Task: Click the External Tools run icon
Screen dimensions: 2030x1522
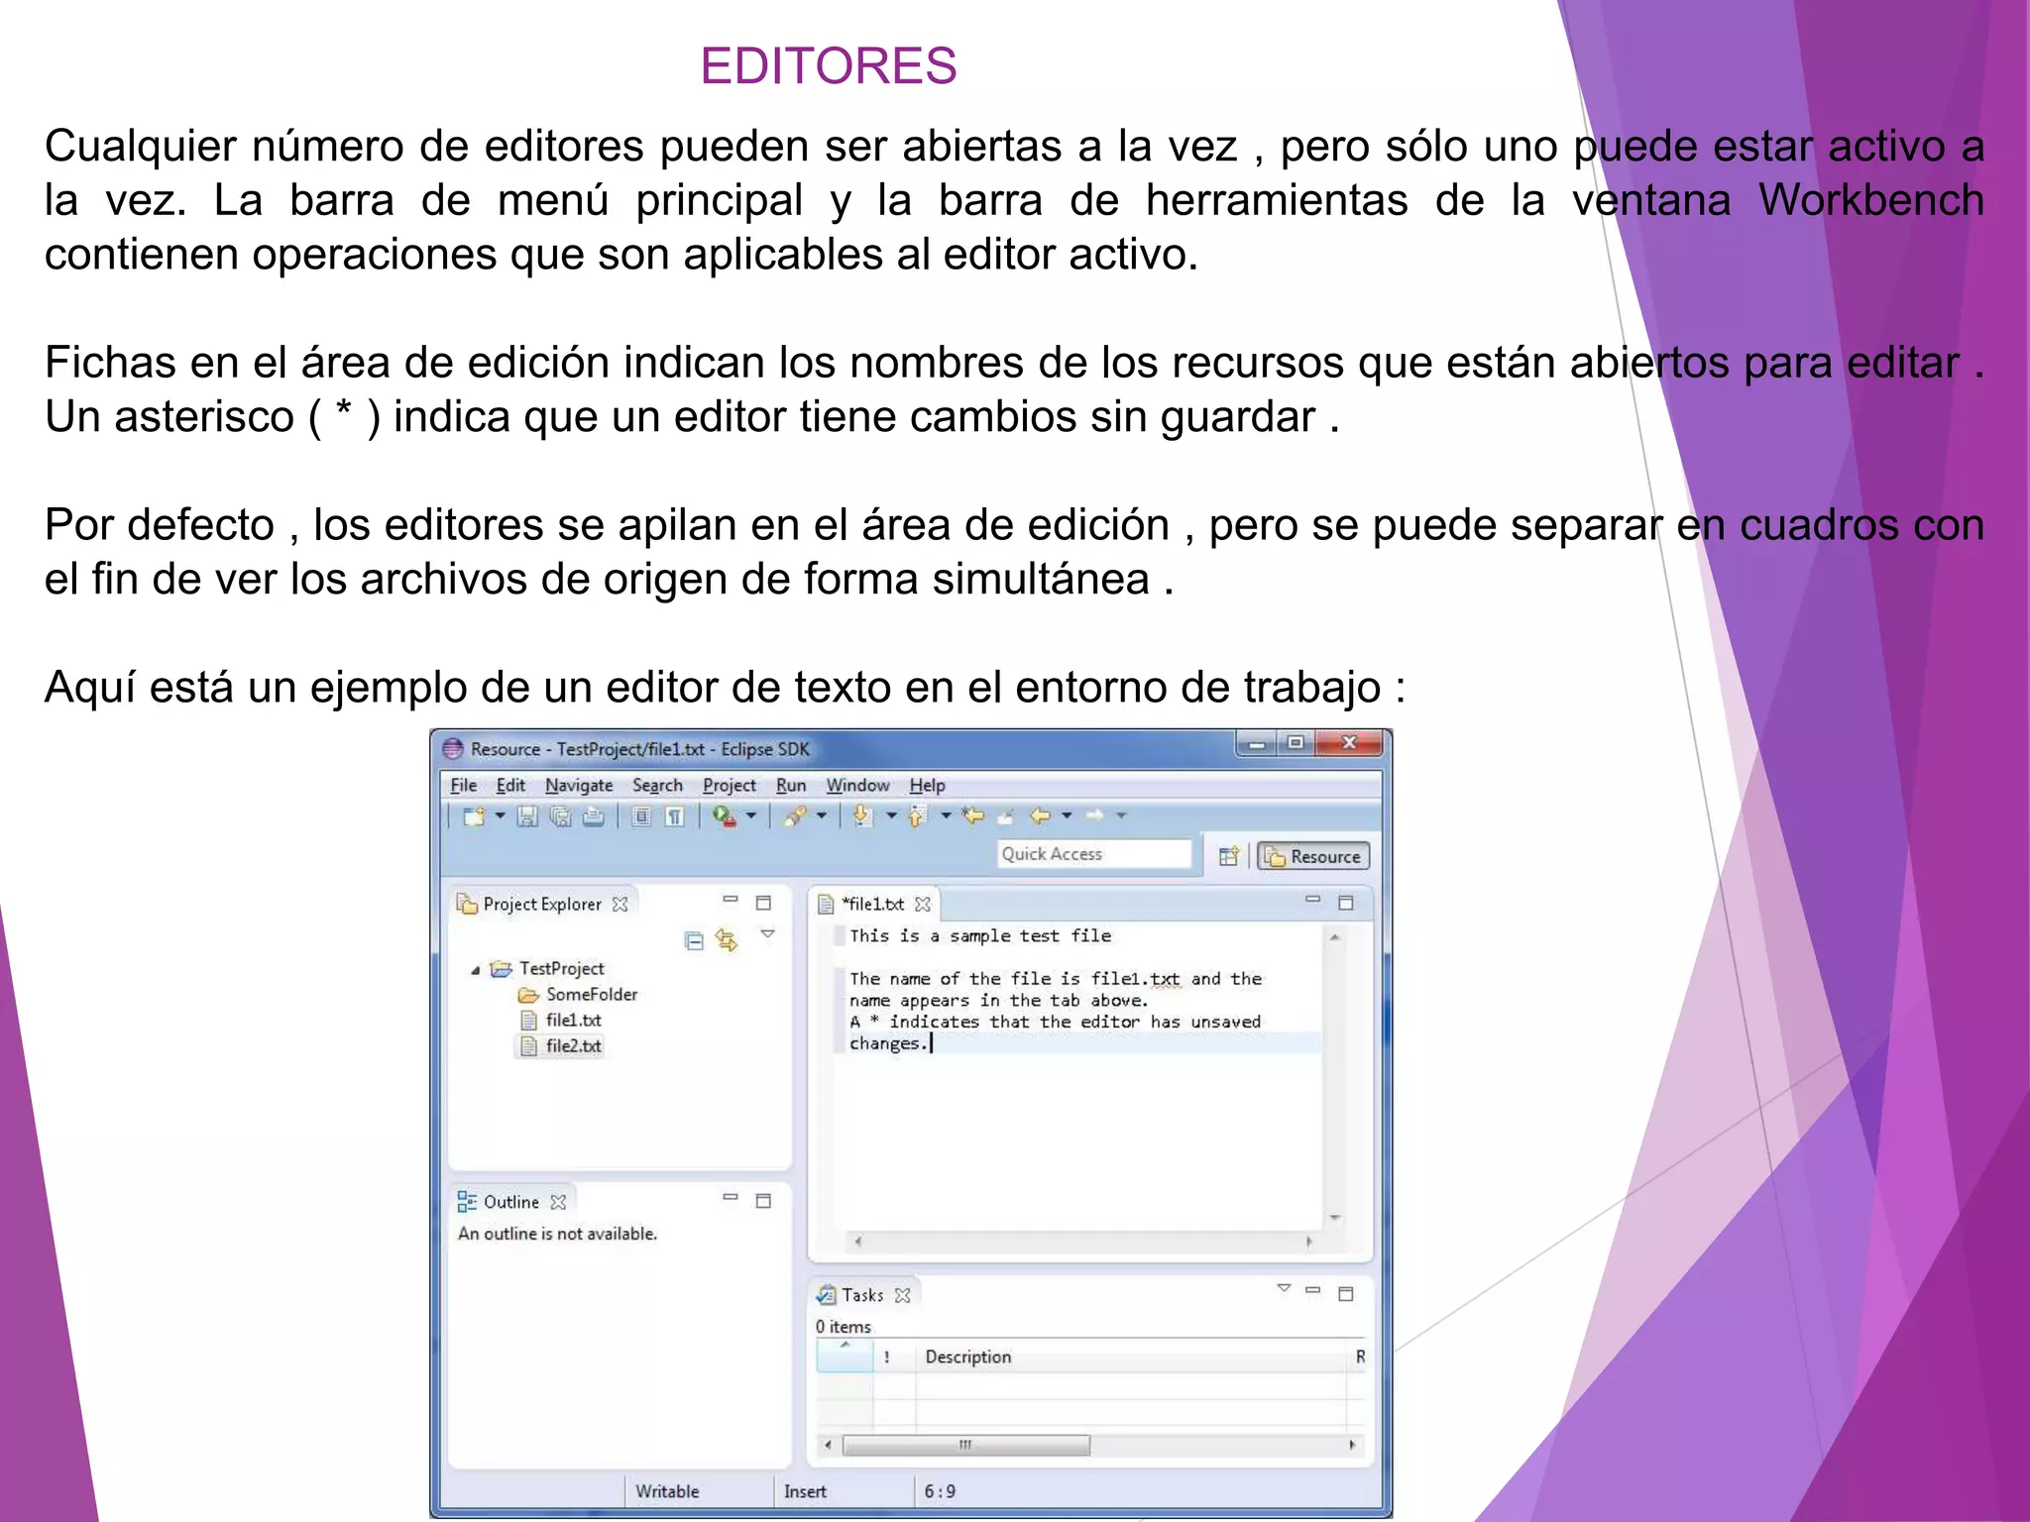Action: pyautogui.click(x=725, y=816)
